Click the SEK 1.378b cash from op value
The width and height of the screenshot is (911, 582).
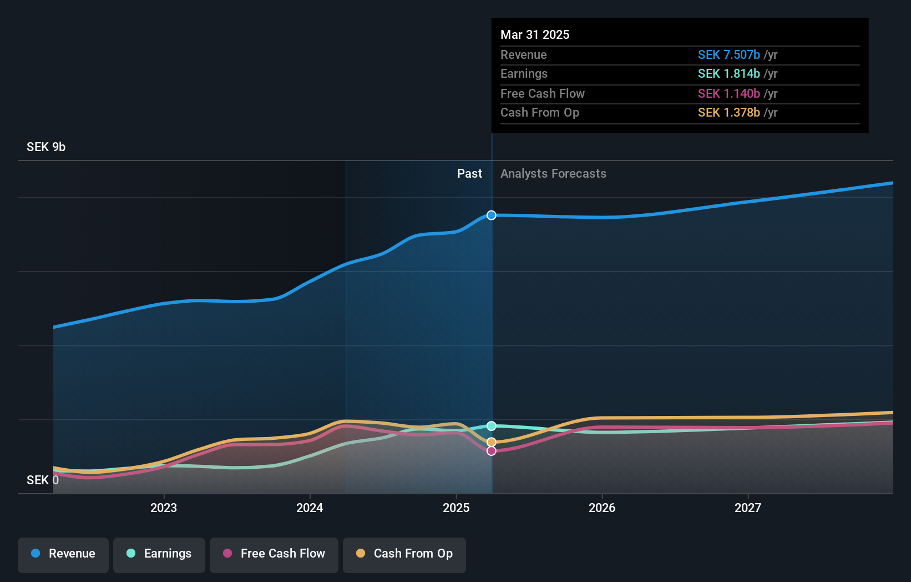pyautogui.click(x=729, y=112)
